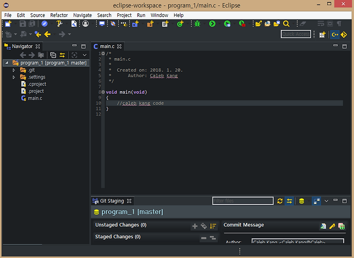Viewport: 354px width, 258px height.
Task: Click Add selected files to index plus
Action: tap(195, 226)
